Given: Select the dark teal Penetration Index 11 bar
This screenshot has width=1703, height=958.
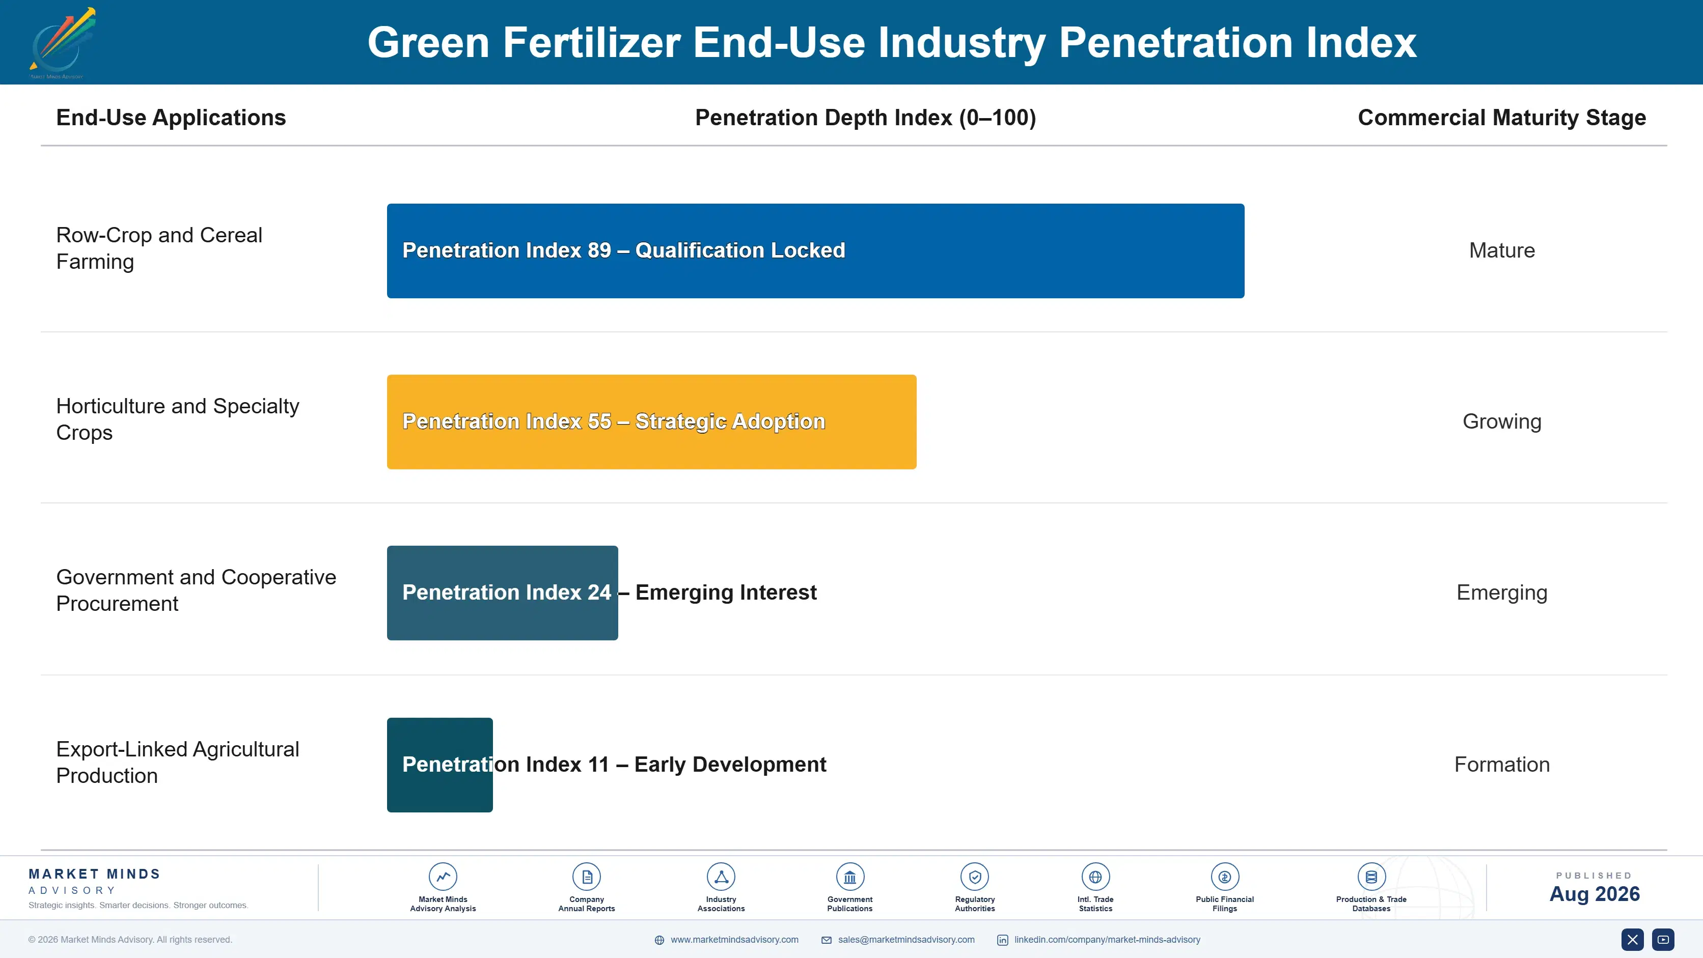Looking at the screenshot, I should [x=440, y=765].
